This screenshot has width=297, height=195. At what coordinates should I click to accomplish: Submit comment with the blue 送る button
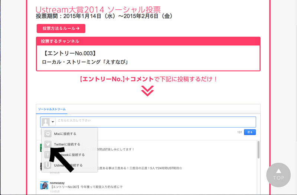point(250,132)
